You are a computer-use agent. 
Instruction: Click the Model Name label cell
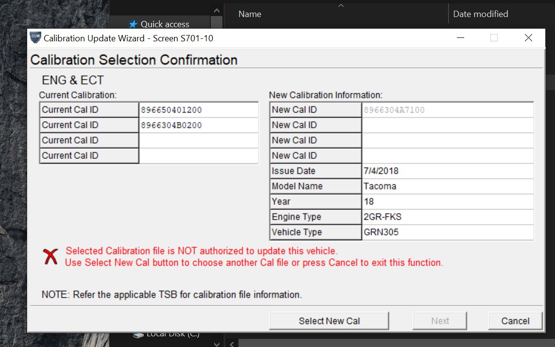tap(315, 186)
